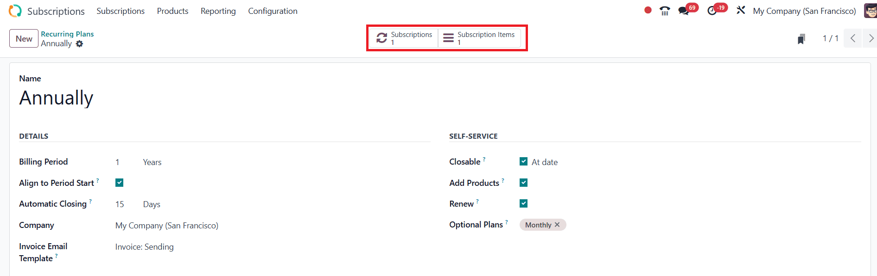877x276 pixels.
Task: Open the Subscriptions smart button
Action: pyautogui.click(x=404, y=38)
